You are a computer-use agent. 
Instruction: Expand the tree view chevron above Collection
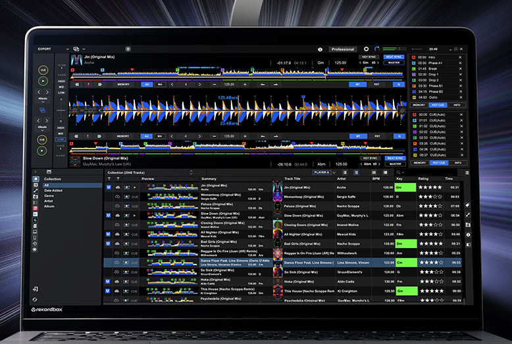click(36, 172)
